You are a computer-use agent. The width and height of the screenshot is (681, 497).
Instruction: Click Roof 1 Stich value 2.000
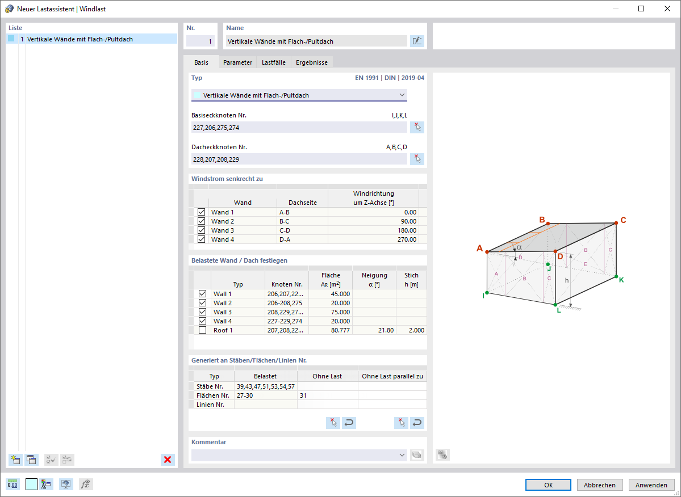pos(411,330)
